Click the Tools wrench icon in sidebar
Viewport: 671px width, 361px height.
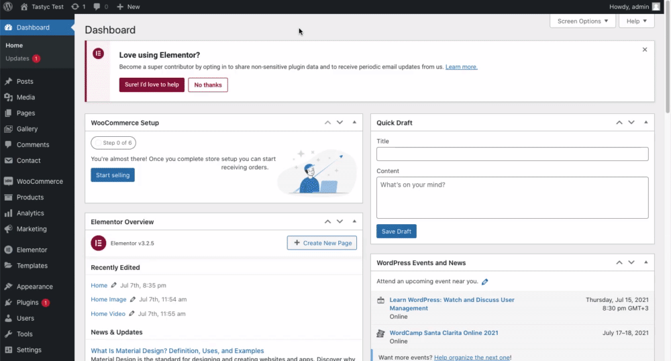coord(8,334)
